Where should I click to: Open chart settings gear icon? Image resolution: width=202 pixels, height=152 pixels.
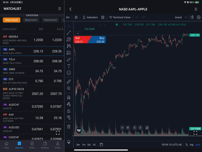click(199, 17)
